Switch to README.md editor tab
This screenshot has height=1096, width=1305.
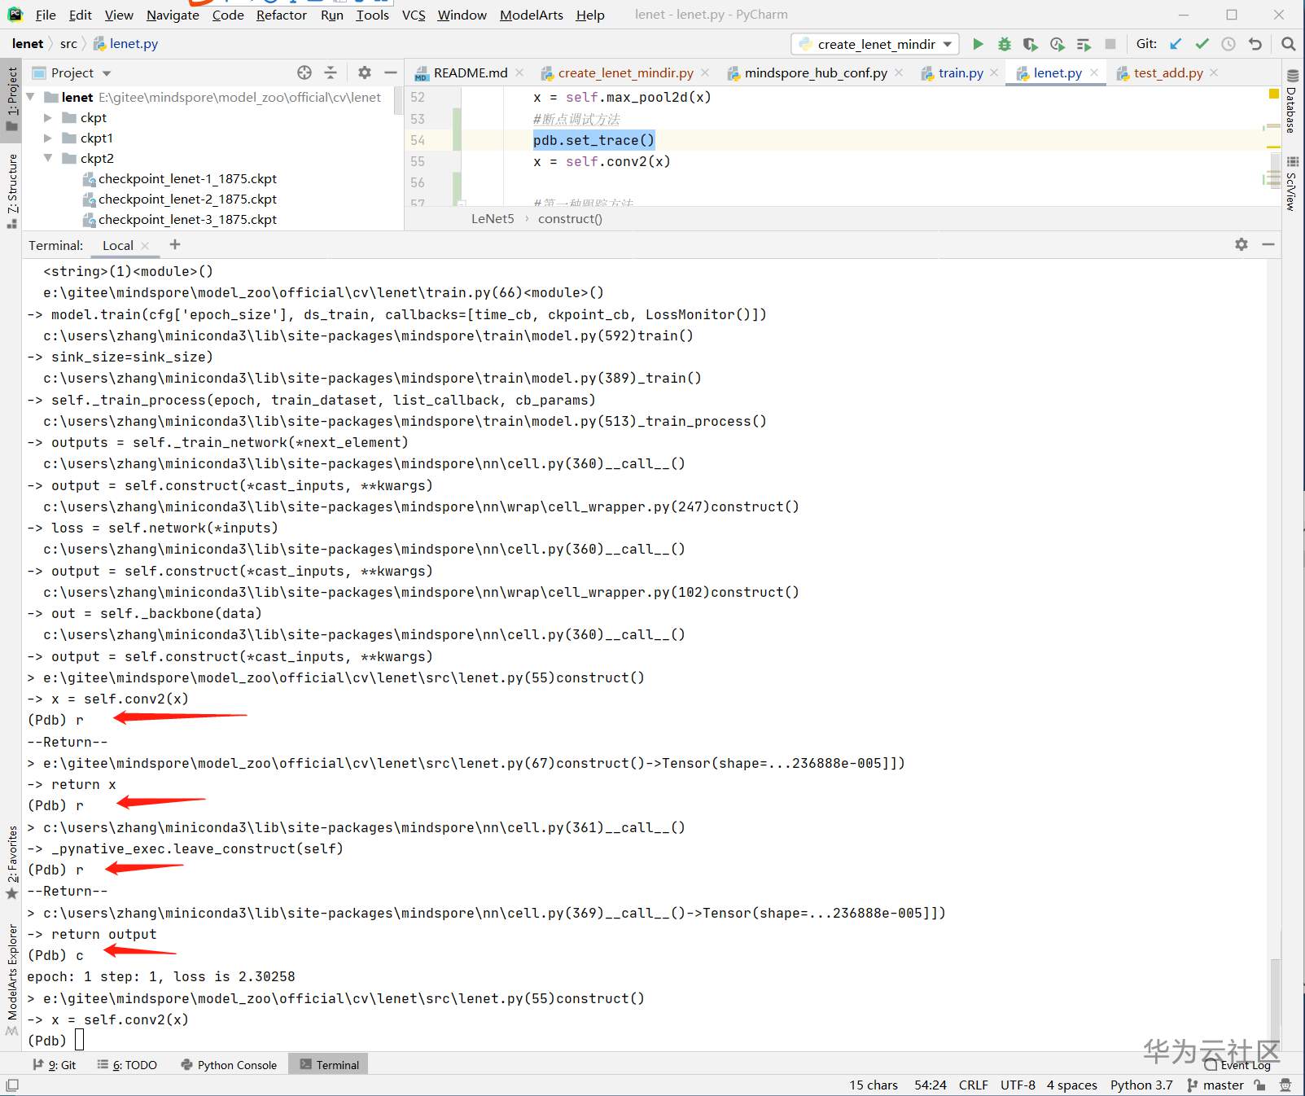469,72
